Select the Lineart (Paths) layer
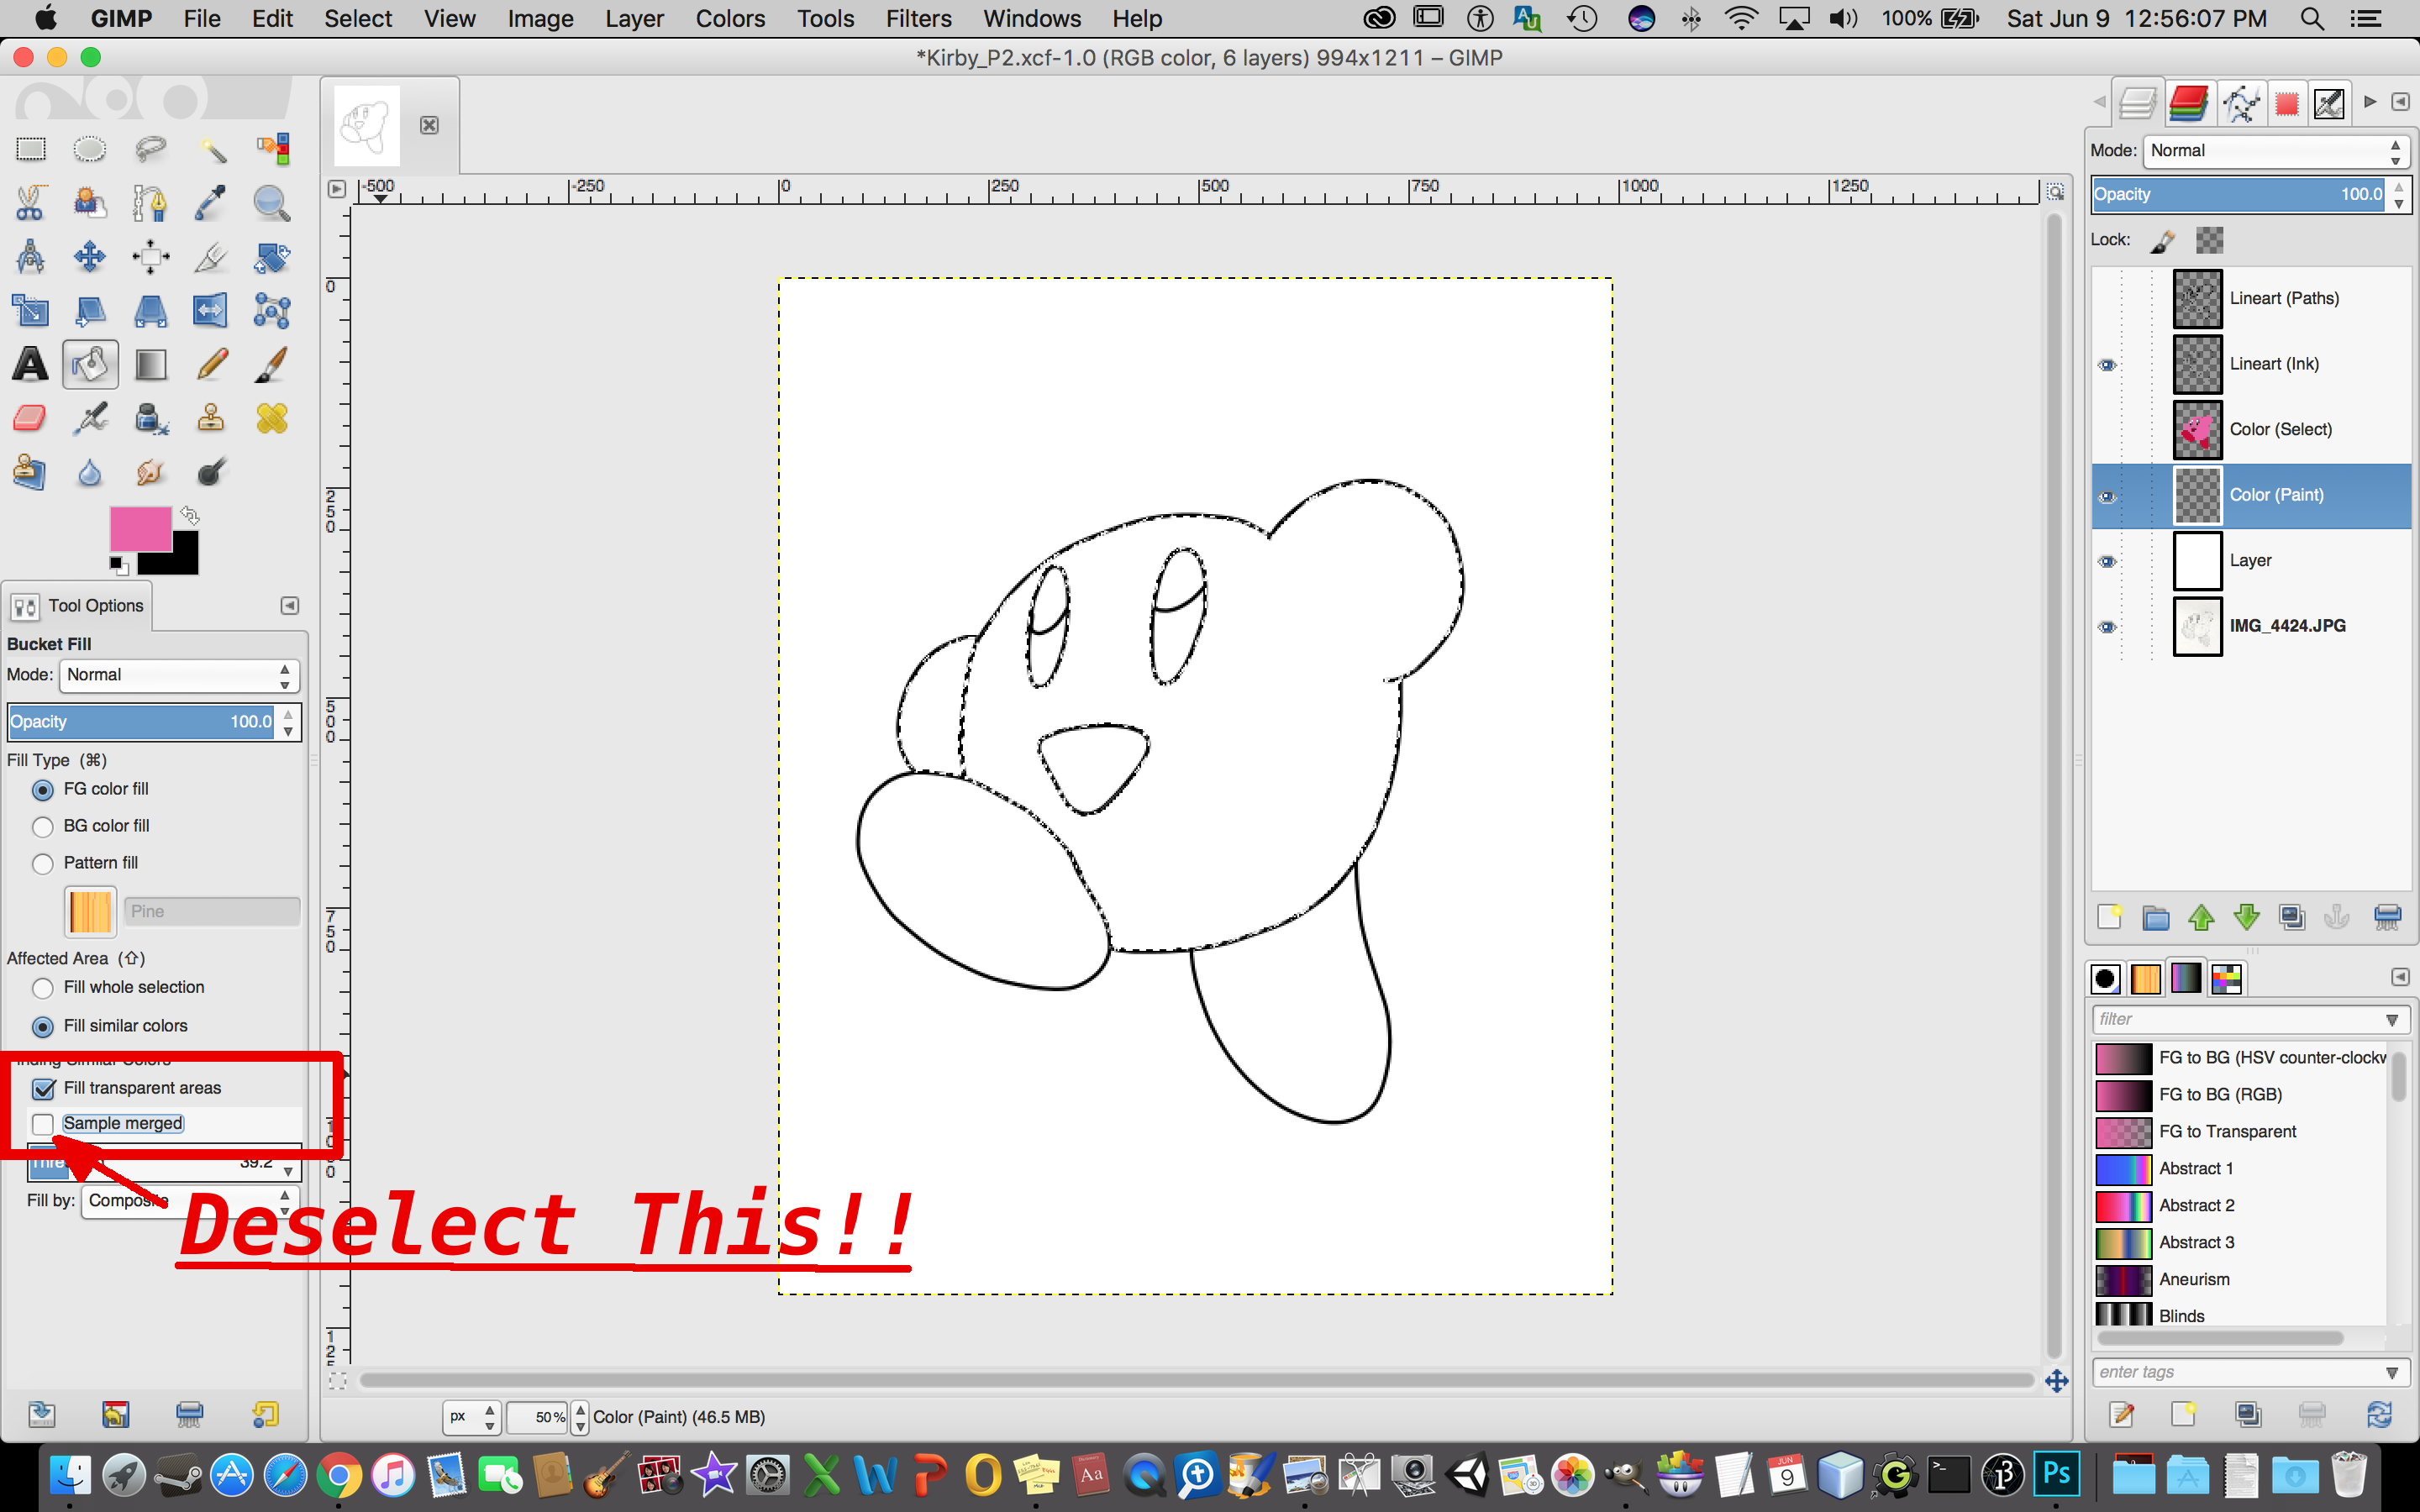 [2251, 298]
